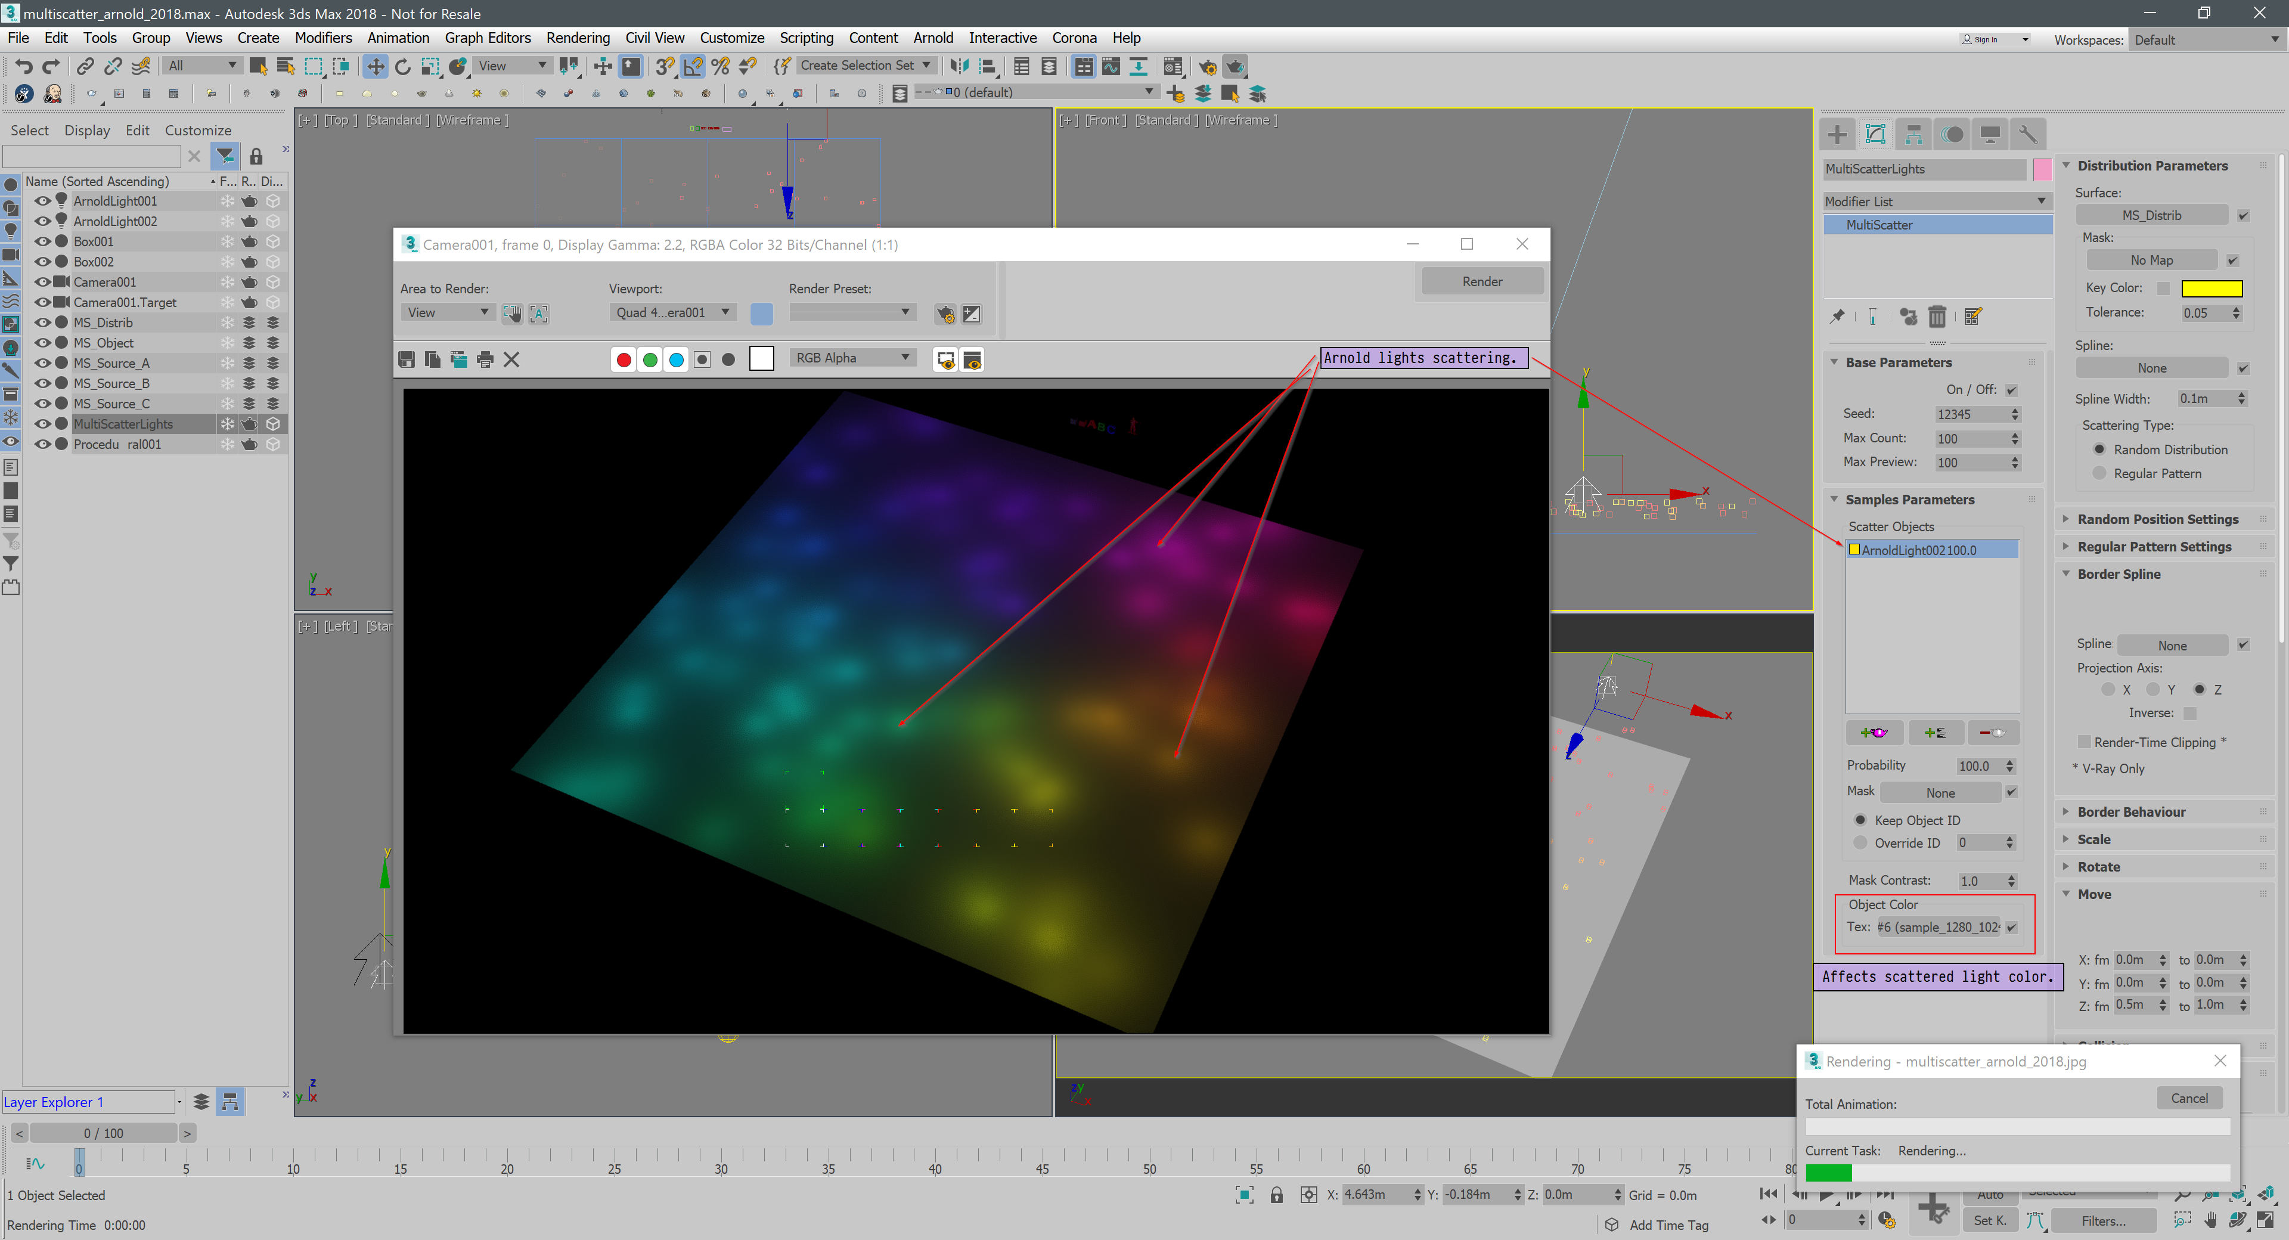Enable the red channel button
This screenshot has height=1240, width=2289.
pyautogui.click(x=624, y=359)
